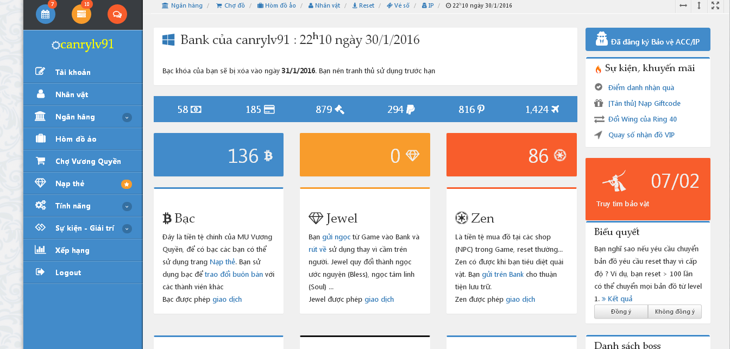Click the vertical resize arrow icon

point(699,5)
